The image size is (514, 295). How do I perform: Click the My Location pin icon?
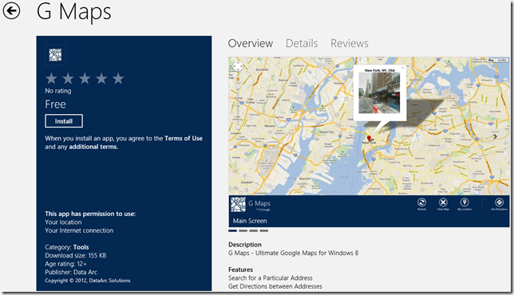(465, 203)
